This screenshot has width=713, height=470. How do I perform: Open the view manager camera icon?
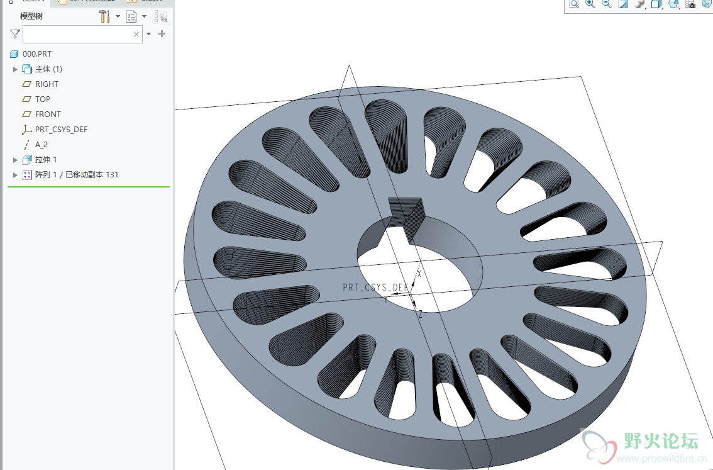pos(691,4)
